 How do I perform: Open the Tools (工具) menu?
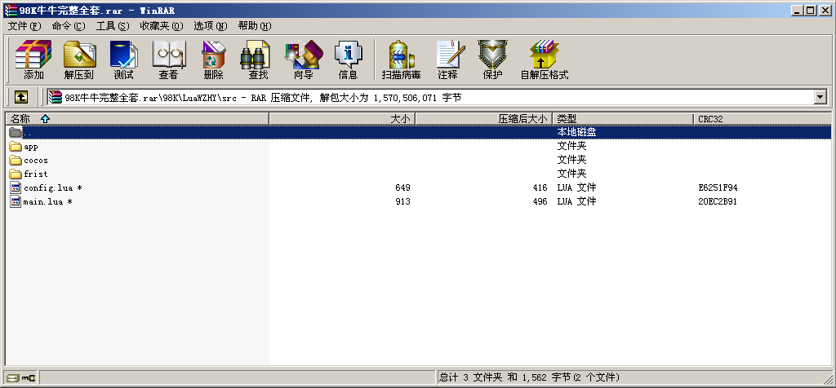pyautogui.click(x=112, y=26)
